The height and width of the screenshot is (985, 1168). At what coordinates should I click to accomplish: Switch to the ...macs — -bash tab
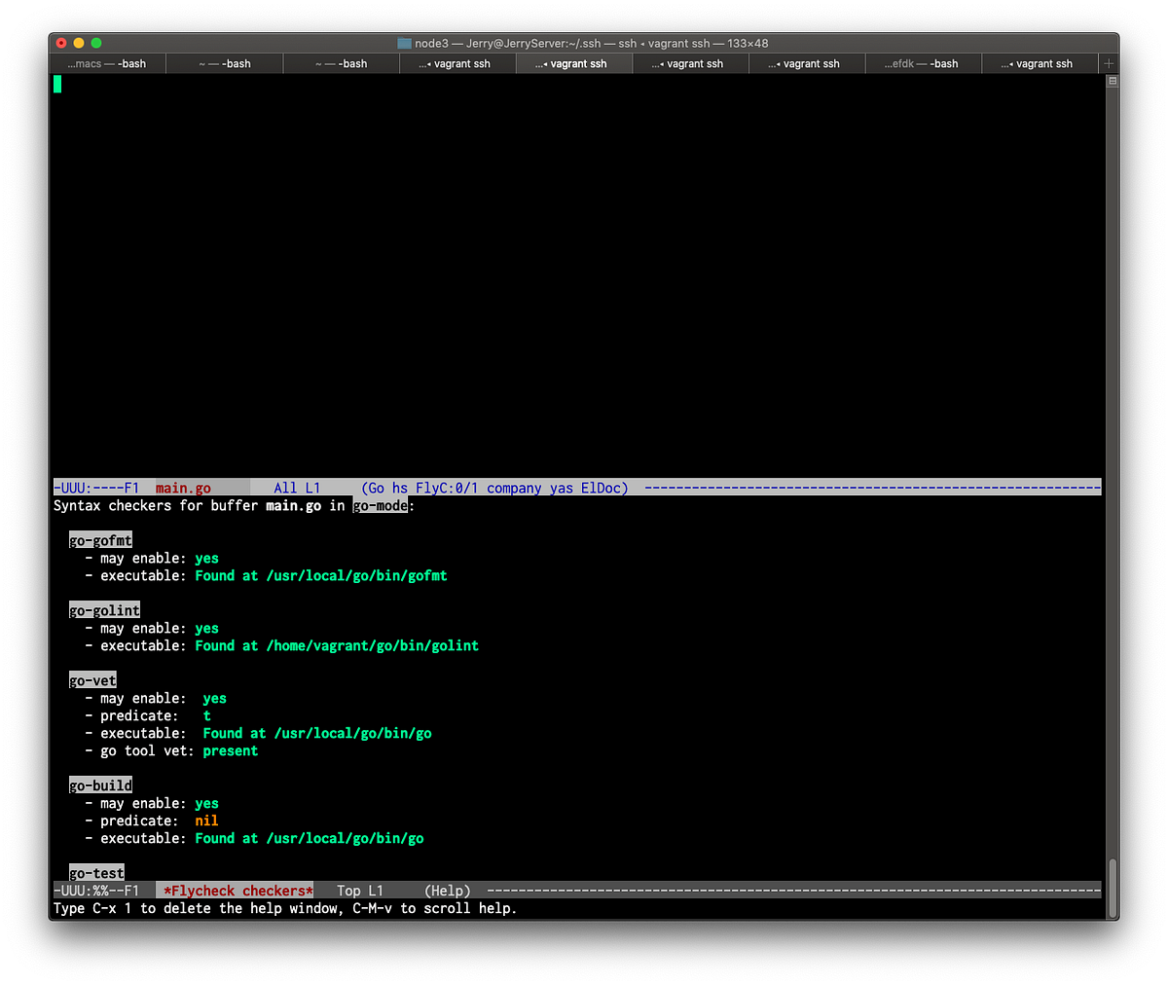pos(107,62)
